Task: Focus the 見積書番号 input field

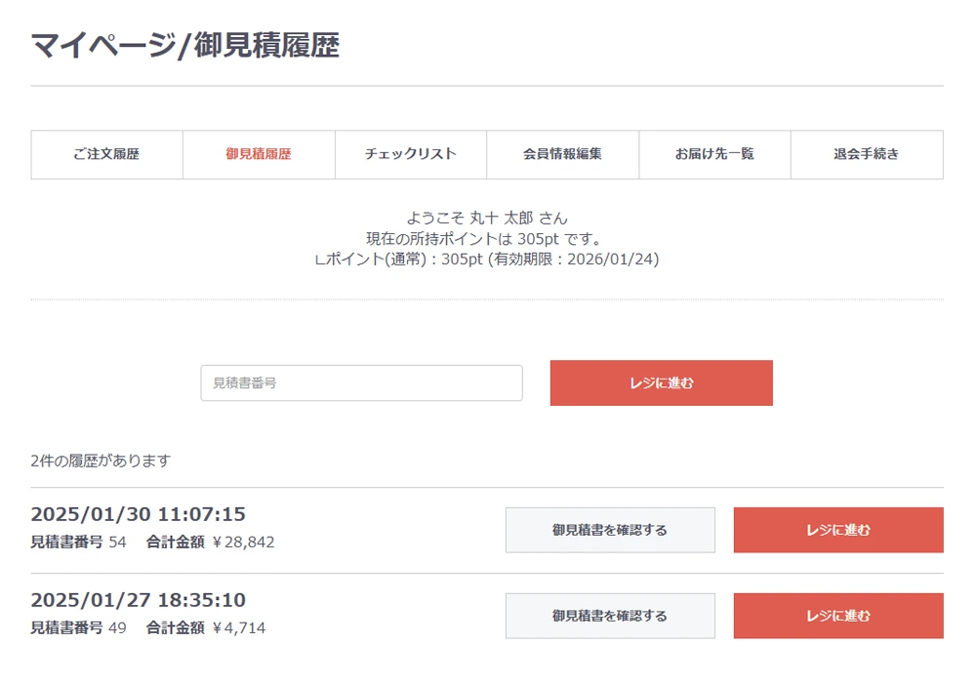Action: click(x=362, y=383)
